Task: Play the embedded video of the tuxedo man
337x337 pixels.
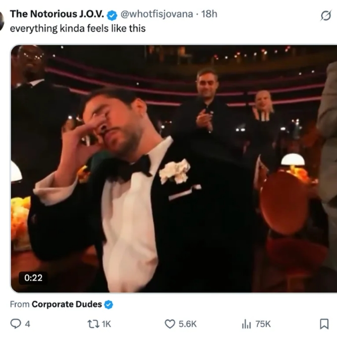Action: (x=173, y=168)
